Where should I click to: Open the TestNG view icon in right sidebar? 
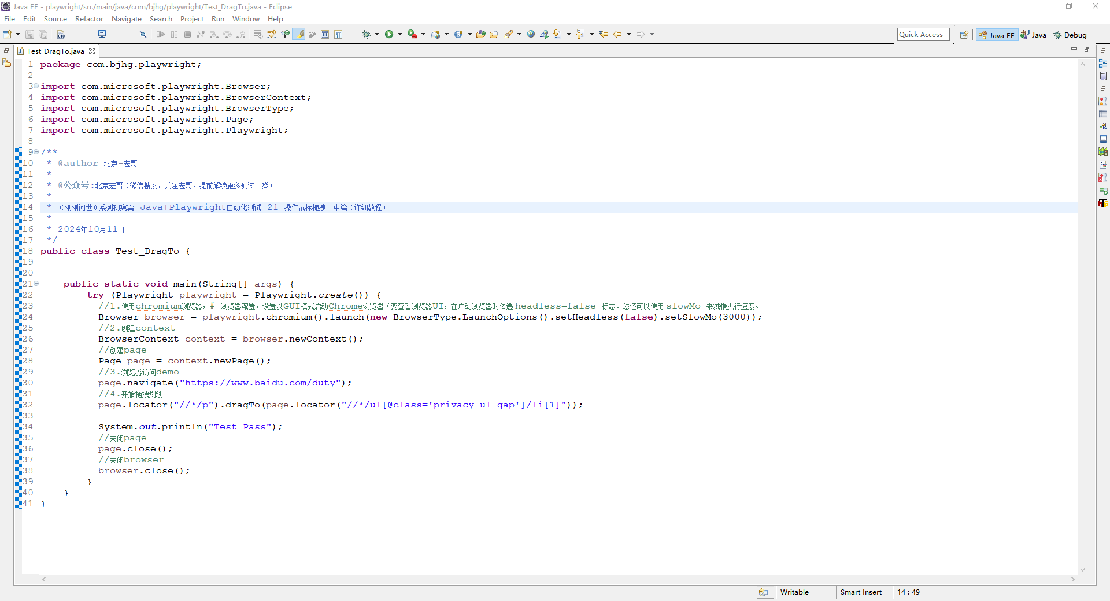[1103, 203]
